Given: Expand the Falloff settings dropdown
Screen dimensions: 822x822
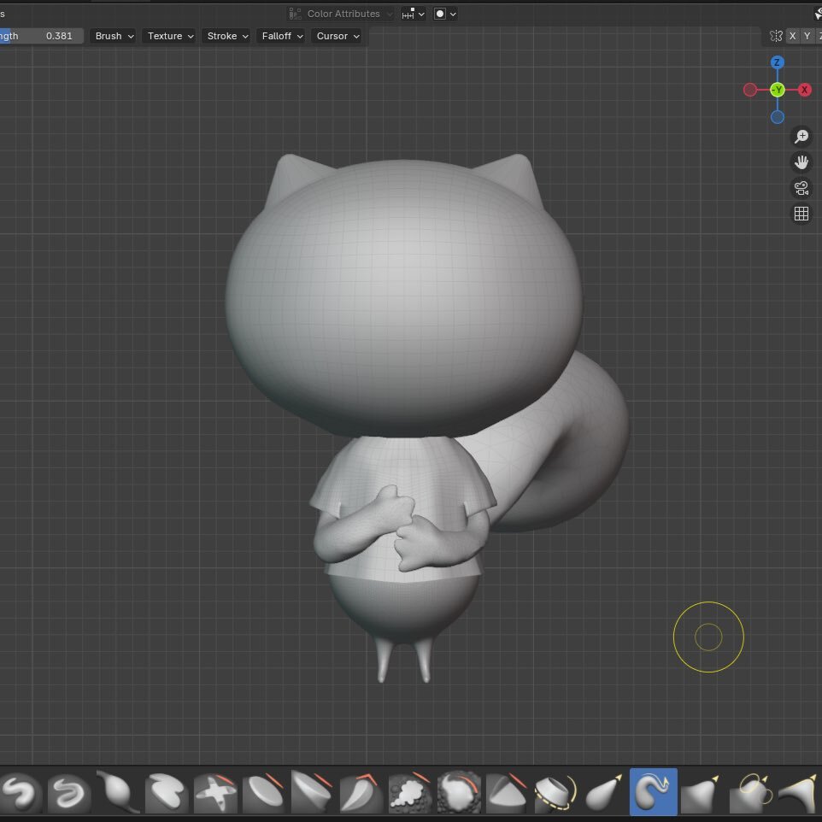Looking at the screenshot, I should click(x=282, y=36).
